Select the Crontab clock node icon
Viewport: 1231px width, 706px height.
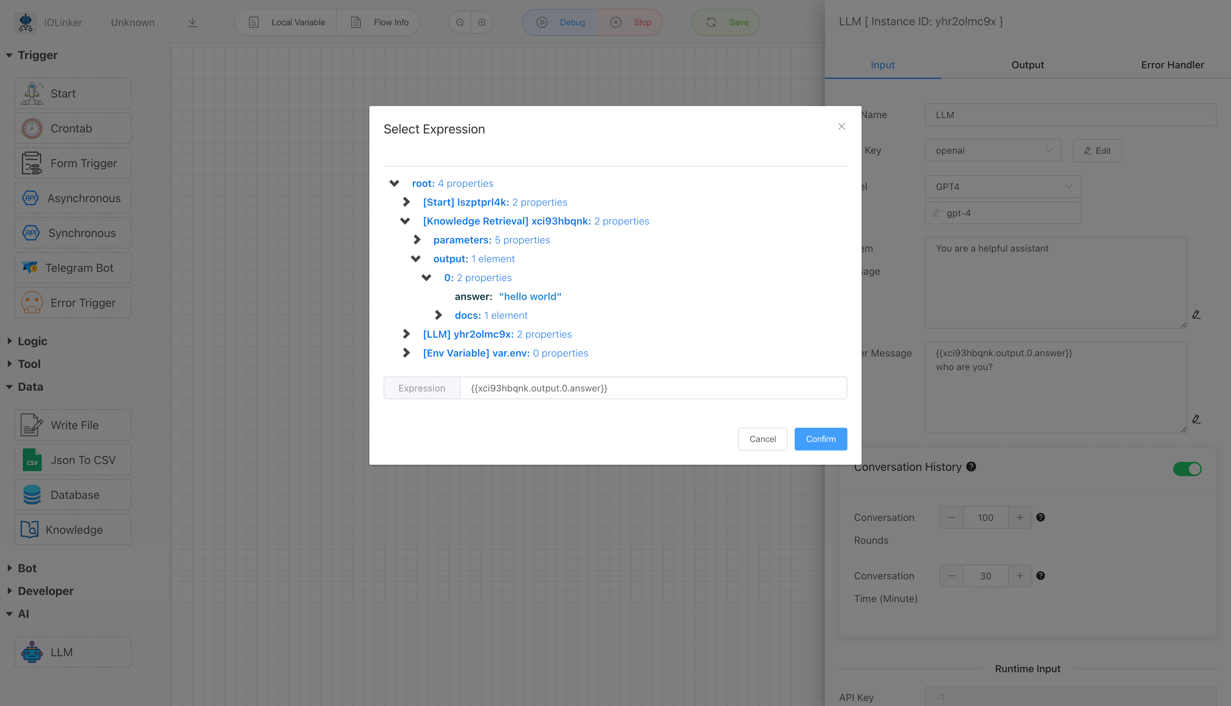point(32,128)
